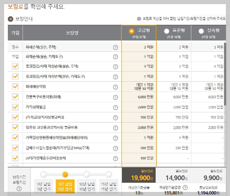Select the 고급형 plan radio button
230x196 pixels.
click(x=132, y=31)
